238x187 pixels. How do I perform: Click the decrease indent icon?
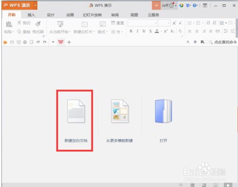[209, 23]
